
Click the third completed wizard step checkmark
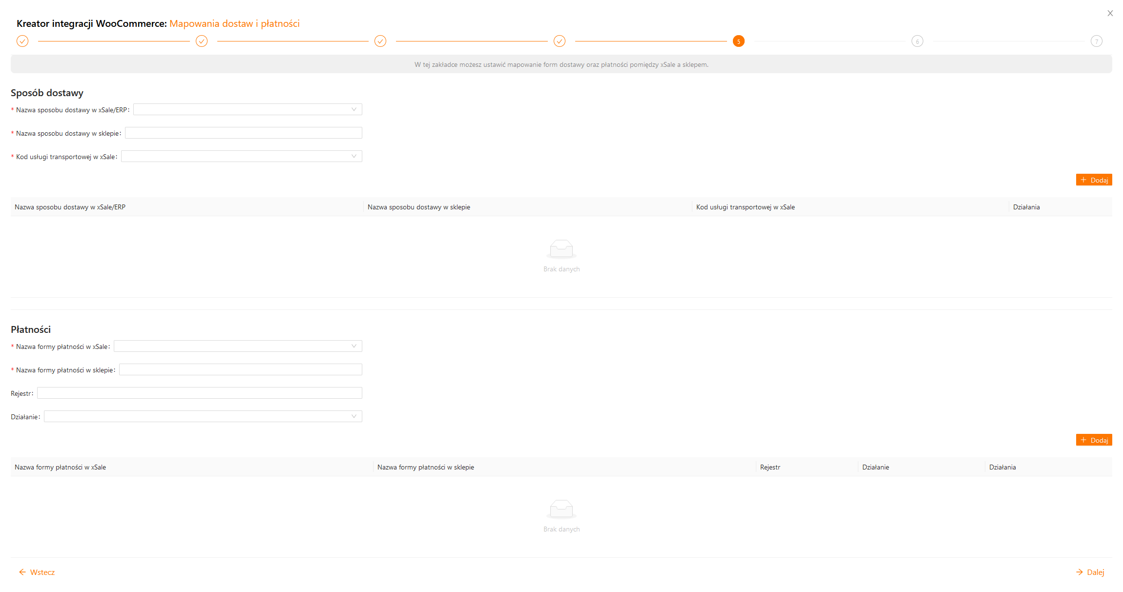[x=380, y=41]
